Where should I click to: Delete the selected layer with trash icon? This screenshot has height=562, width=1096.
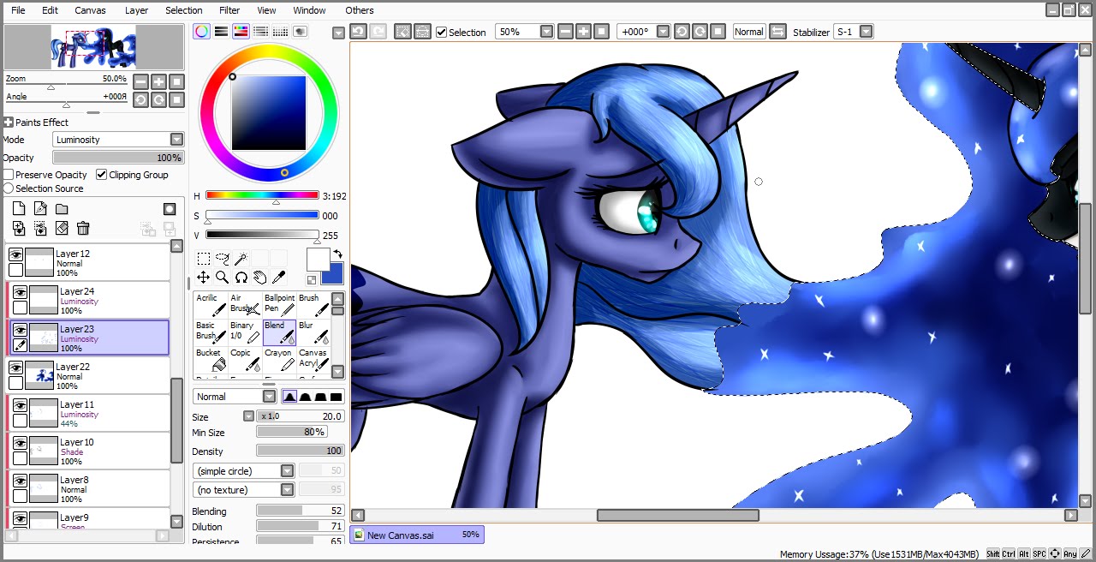tap(83, 228)
